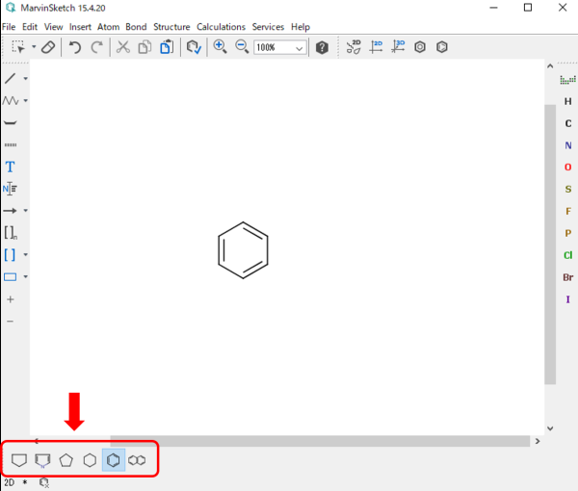Choose the Nitrogen atom button
578x491 pixels.
point(568,145)
